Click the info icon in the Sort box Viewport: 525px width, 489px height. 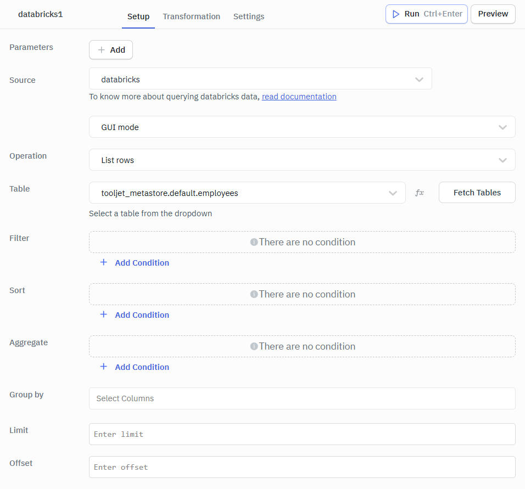(x=254, y=294)
